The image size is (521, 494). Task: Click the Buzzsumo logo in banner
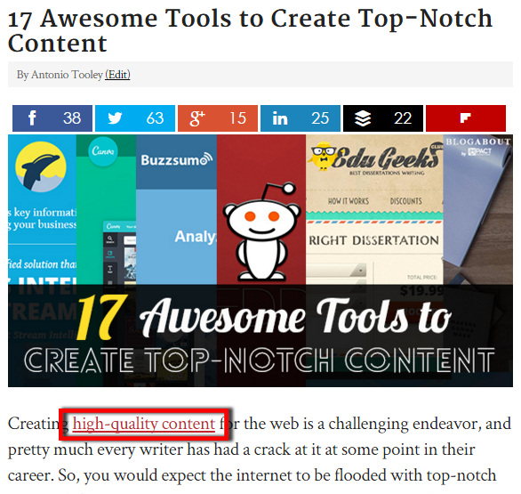[x=177, y=159]
